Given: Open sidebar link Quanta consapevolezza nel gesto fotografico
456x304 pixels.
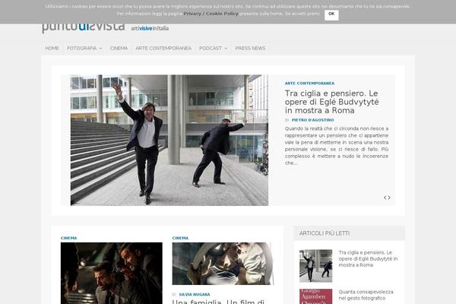Looking at the screenshot, I should 366,295.
